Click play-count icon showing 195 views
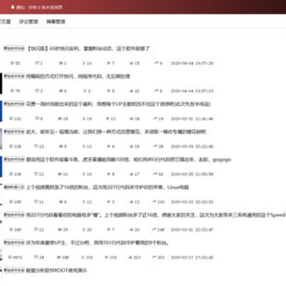 tap(11, 202)
